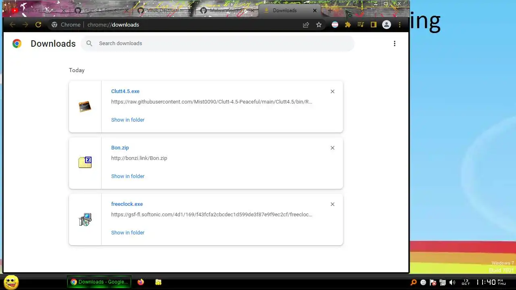The width and height of the screenshot is (516, 290).
Task: Click the bonzi.link/Bon.zip source URL
Action: click(x=139, y=158)
